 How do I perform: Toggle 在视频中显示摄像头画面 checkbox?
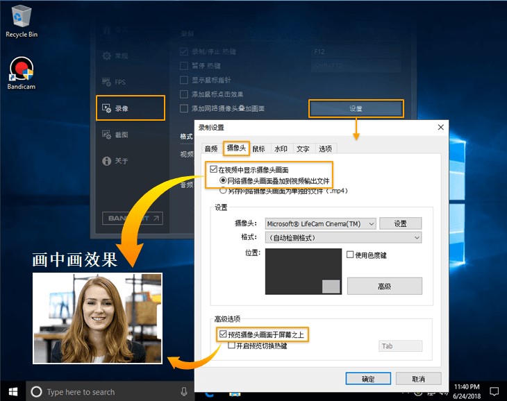tap(213, 169)
